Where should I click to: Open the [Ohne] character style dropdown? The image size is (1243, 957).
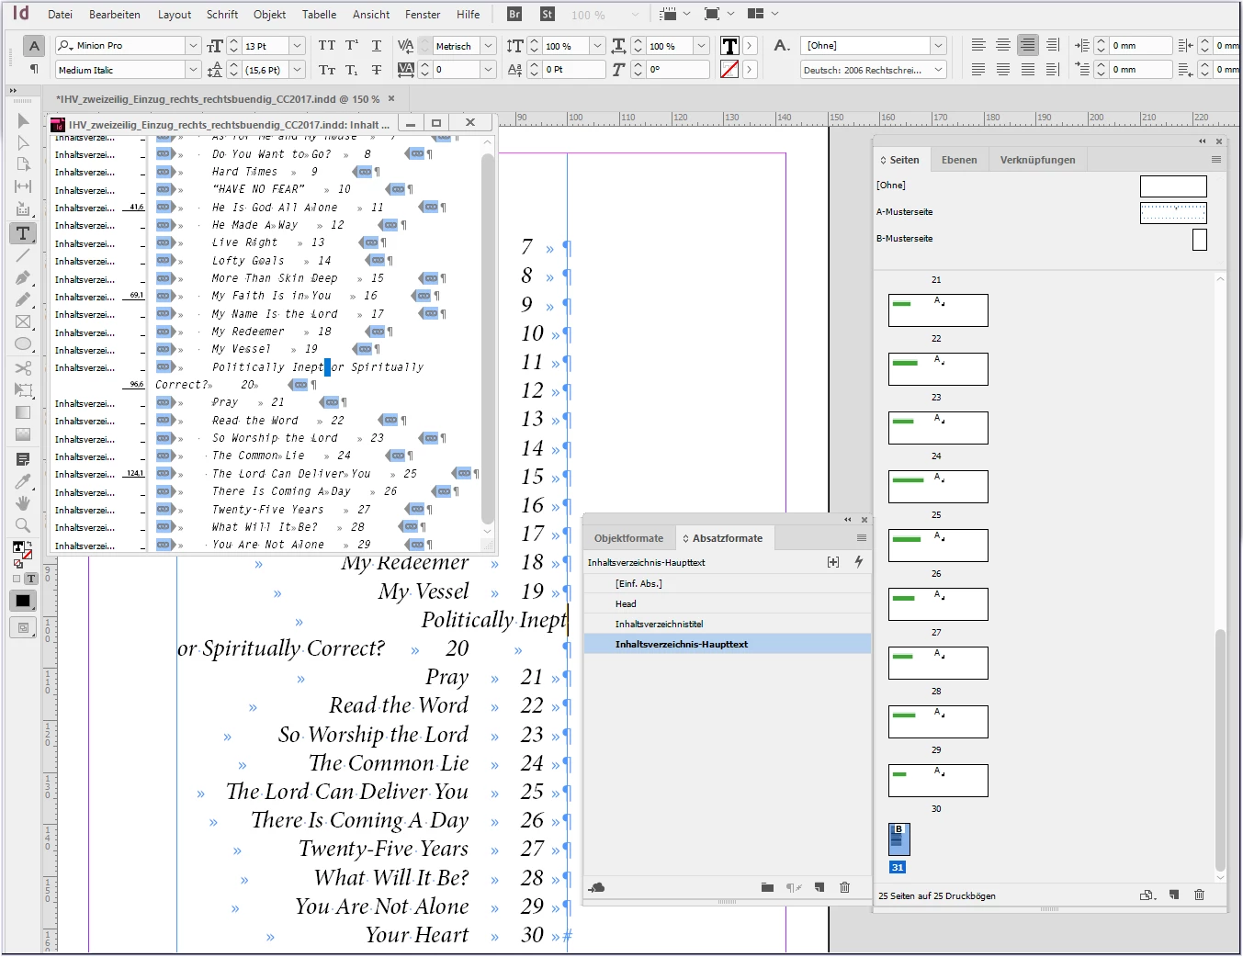pyautogui.click(x=938, y=45)
